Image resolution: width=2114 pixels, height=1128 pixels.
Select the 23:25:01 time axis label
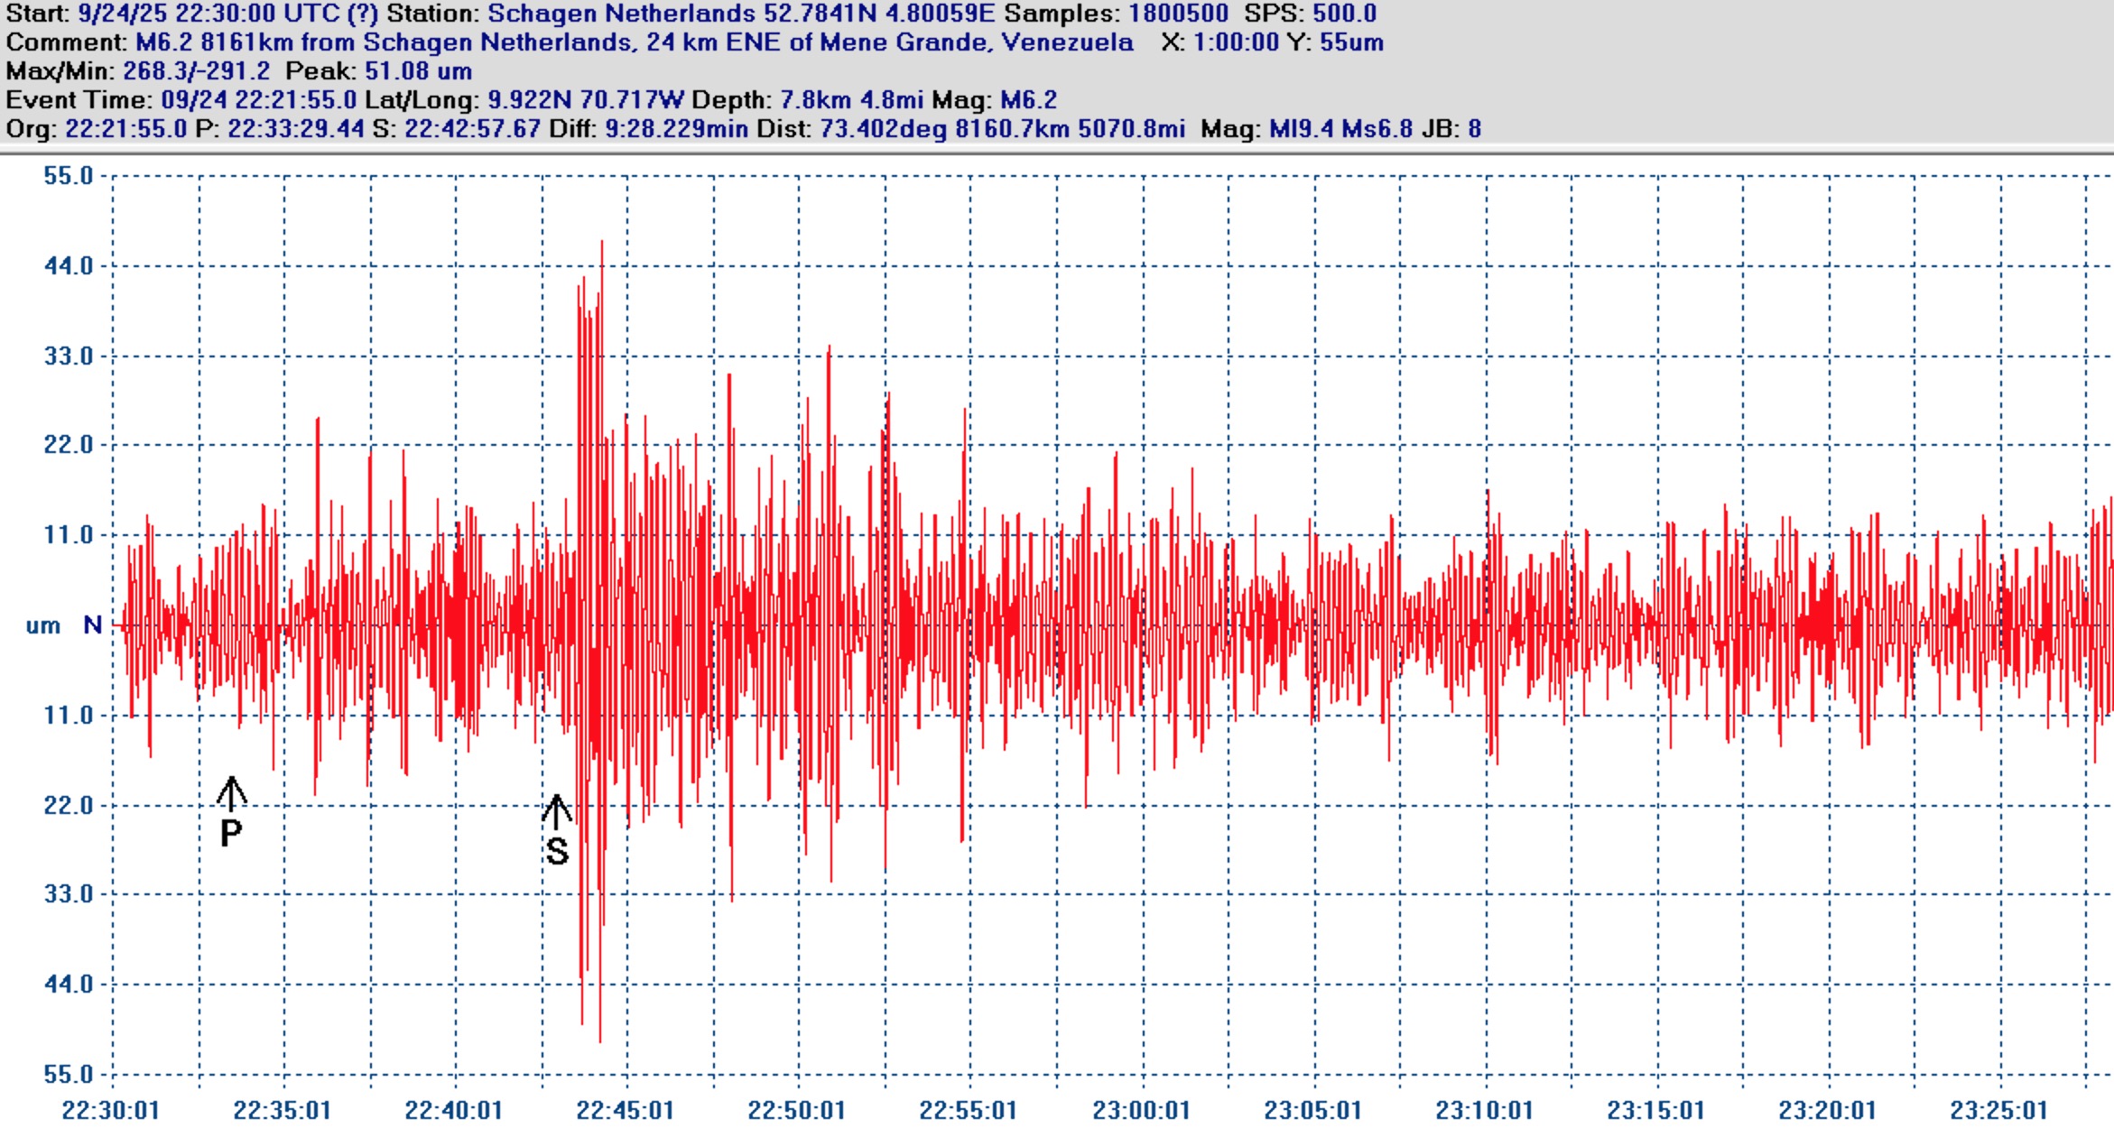[1998, 1110]
